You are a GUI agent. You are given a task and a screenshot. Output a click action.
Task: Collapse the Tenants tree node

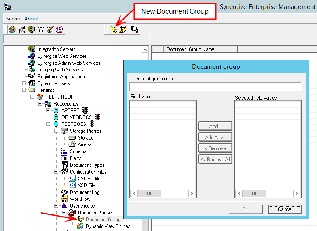point(24,90)
